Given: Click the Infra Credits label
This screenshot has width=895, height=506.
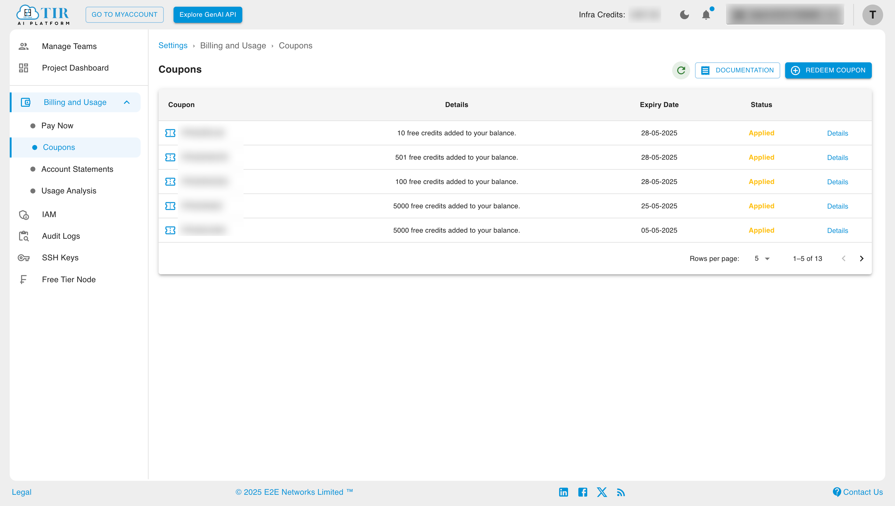Looking at the screenshot, I should point(602,15).
